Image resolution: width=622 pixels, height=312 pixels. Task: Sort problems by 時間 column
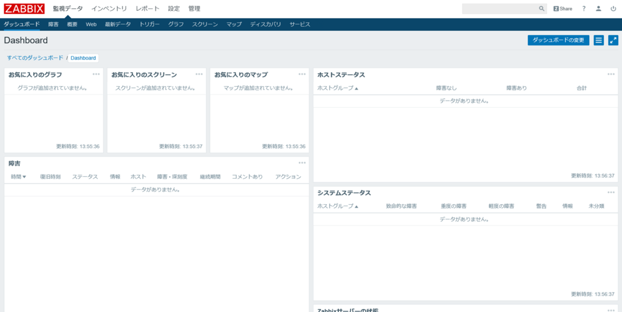(18, 177)
